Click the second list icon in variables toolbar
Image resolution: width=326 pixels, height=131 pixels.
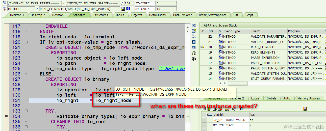(x=214, y=109)
